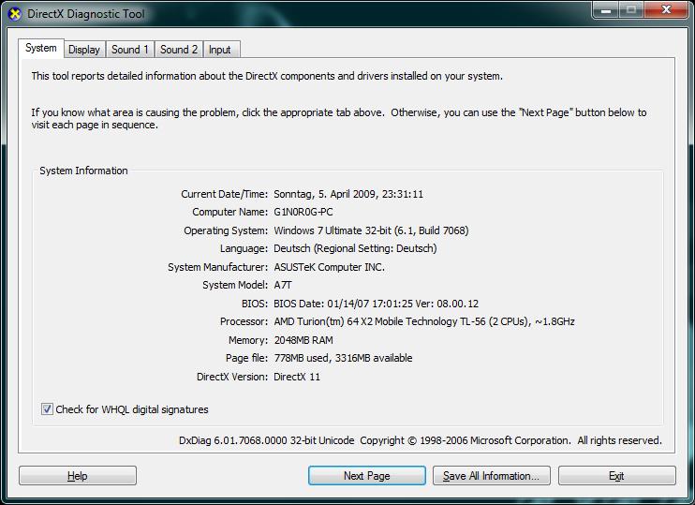Screen dimensions: 695x505
Task: Click the Deutsch language value
Action: pos(355,248)
